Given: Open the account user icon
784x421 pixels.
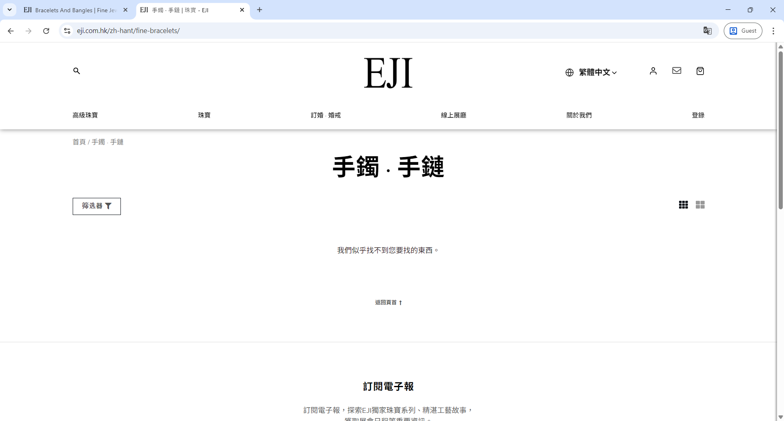Looking at the screenshot, I should tap(653, 71).
